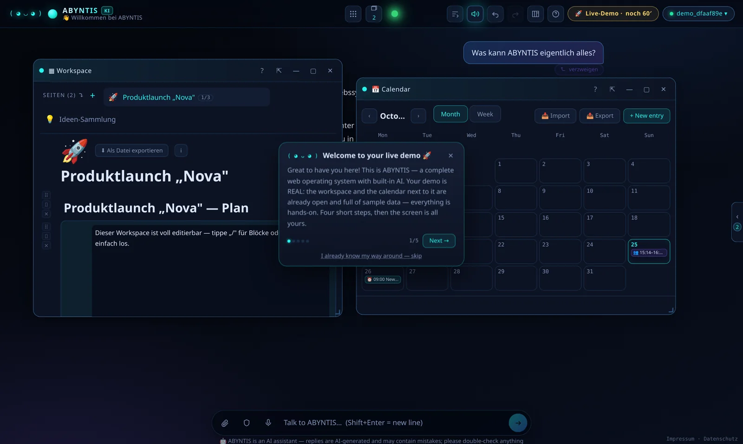Viewport: 743px width, 444px height.
Task: Add a new page with plus icon
Action: point(92,95)
